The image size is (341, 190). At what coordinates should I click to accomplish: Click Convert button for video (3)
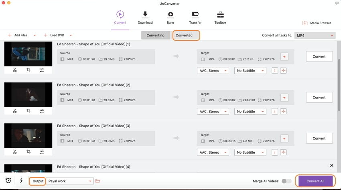(x=319, y=138)
